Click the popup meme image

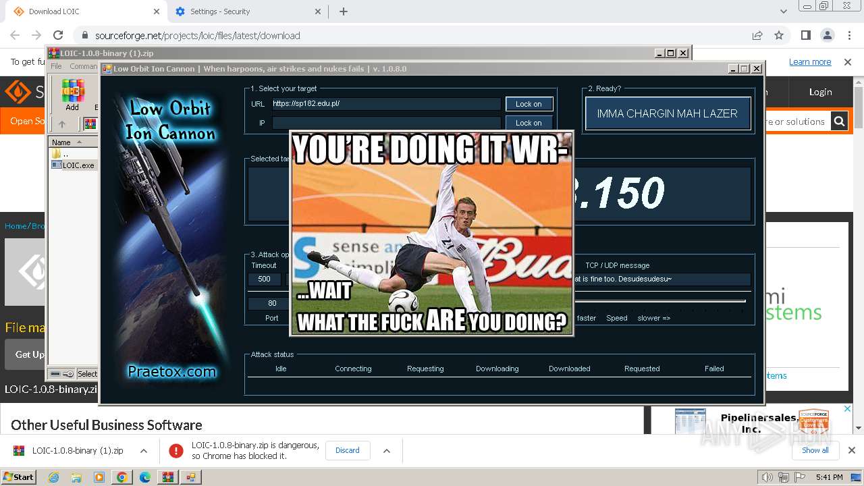coord(431,233)
